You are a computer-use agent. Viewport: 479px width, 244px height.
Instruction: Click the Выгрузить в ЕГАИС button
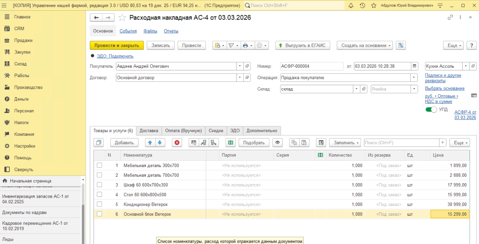click(303, 45)
